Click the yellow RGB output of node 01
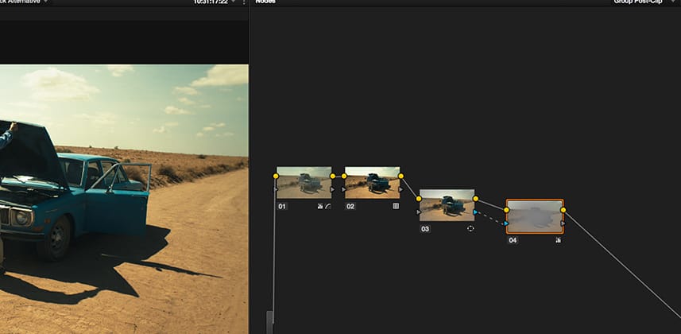The image size is (681, 334). [x=333, y=176]
